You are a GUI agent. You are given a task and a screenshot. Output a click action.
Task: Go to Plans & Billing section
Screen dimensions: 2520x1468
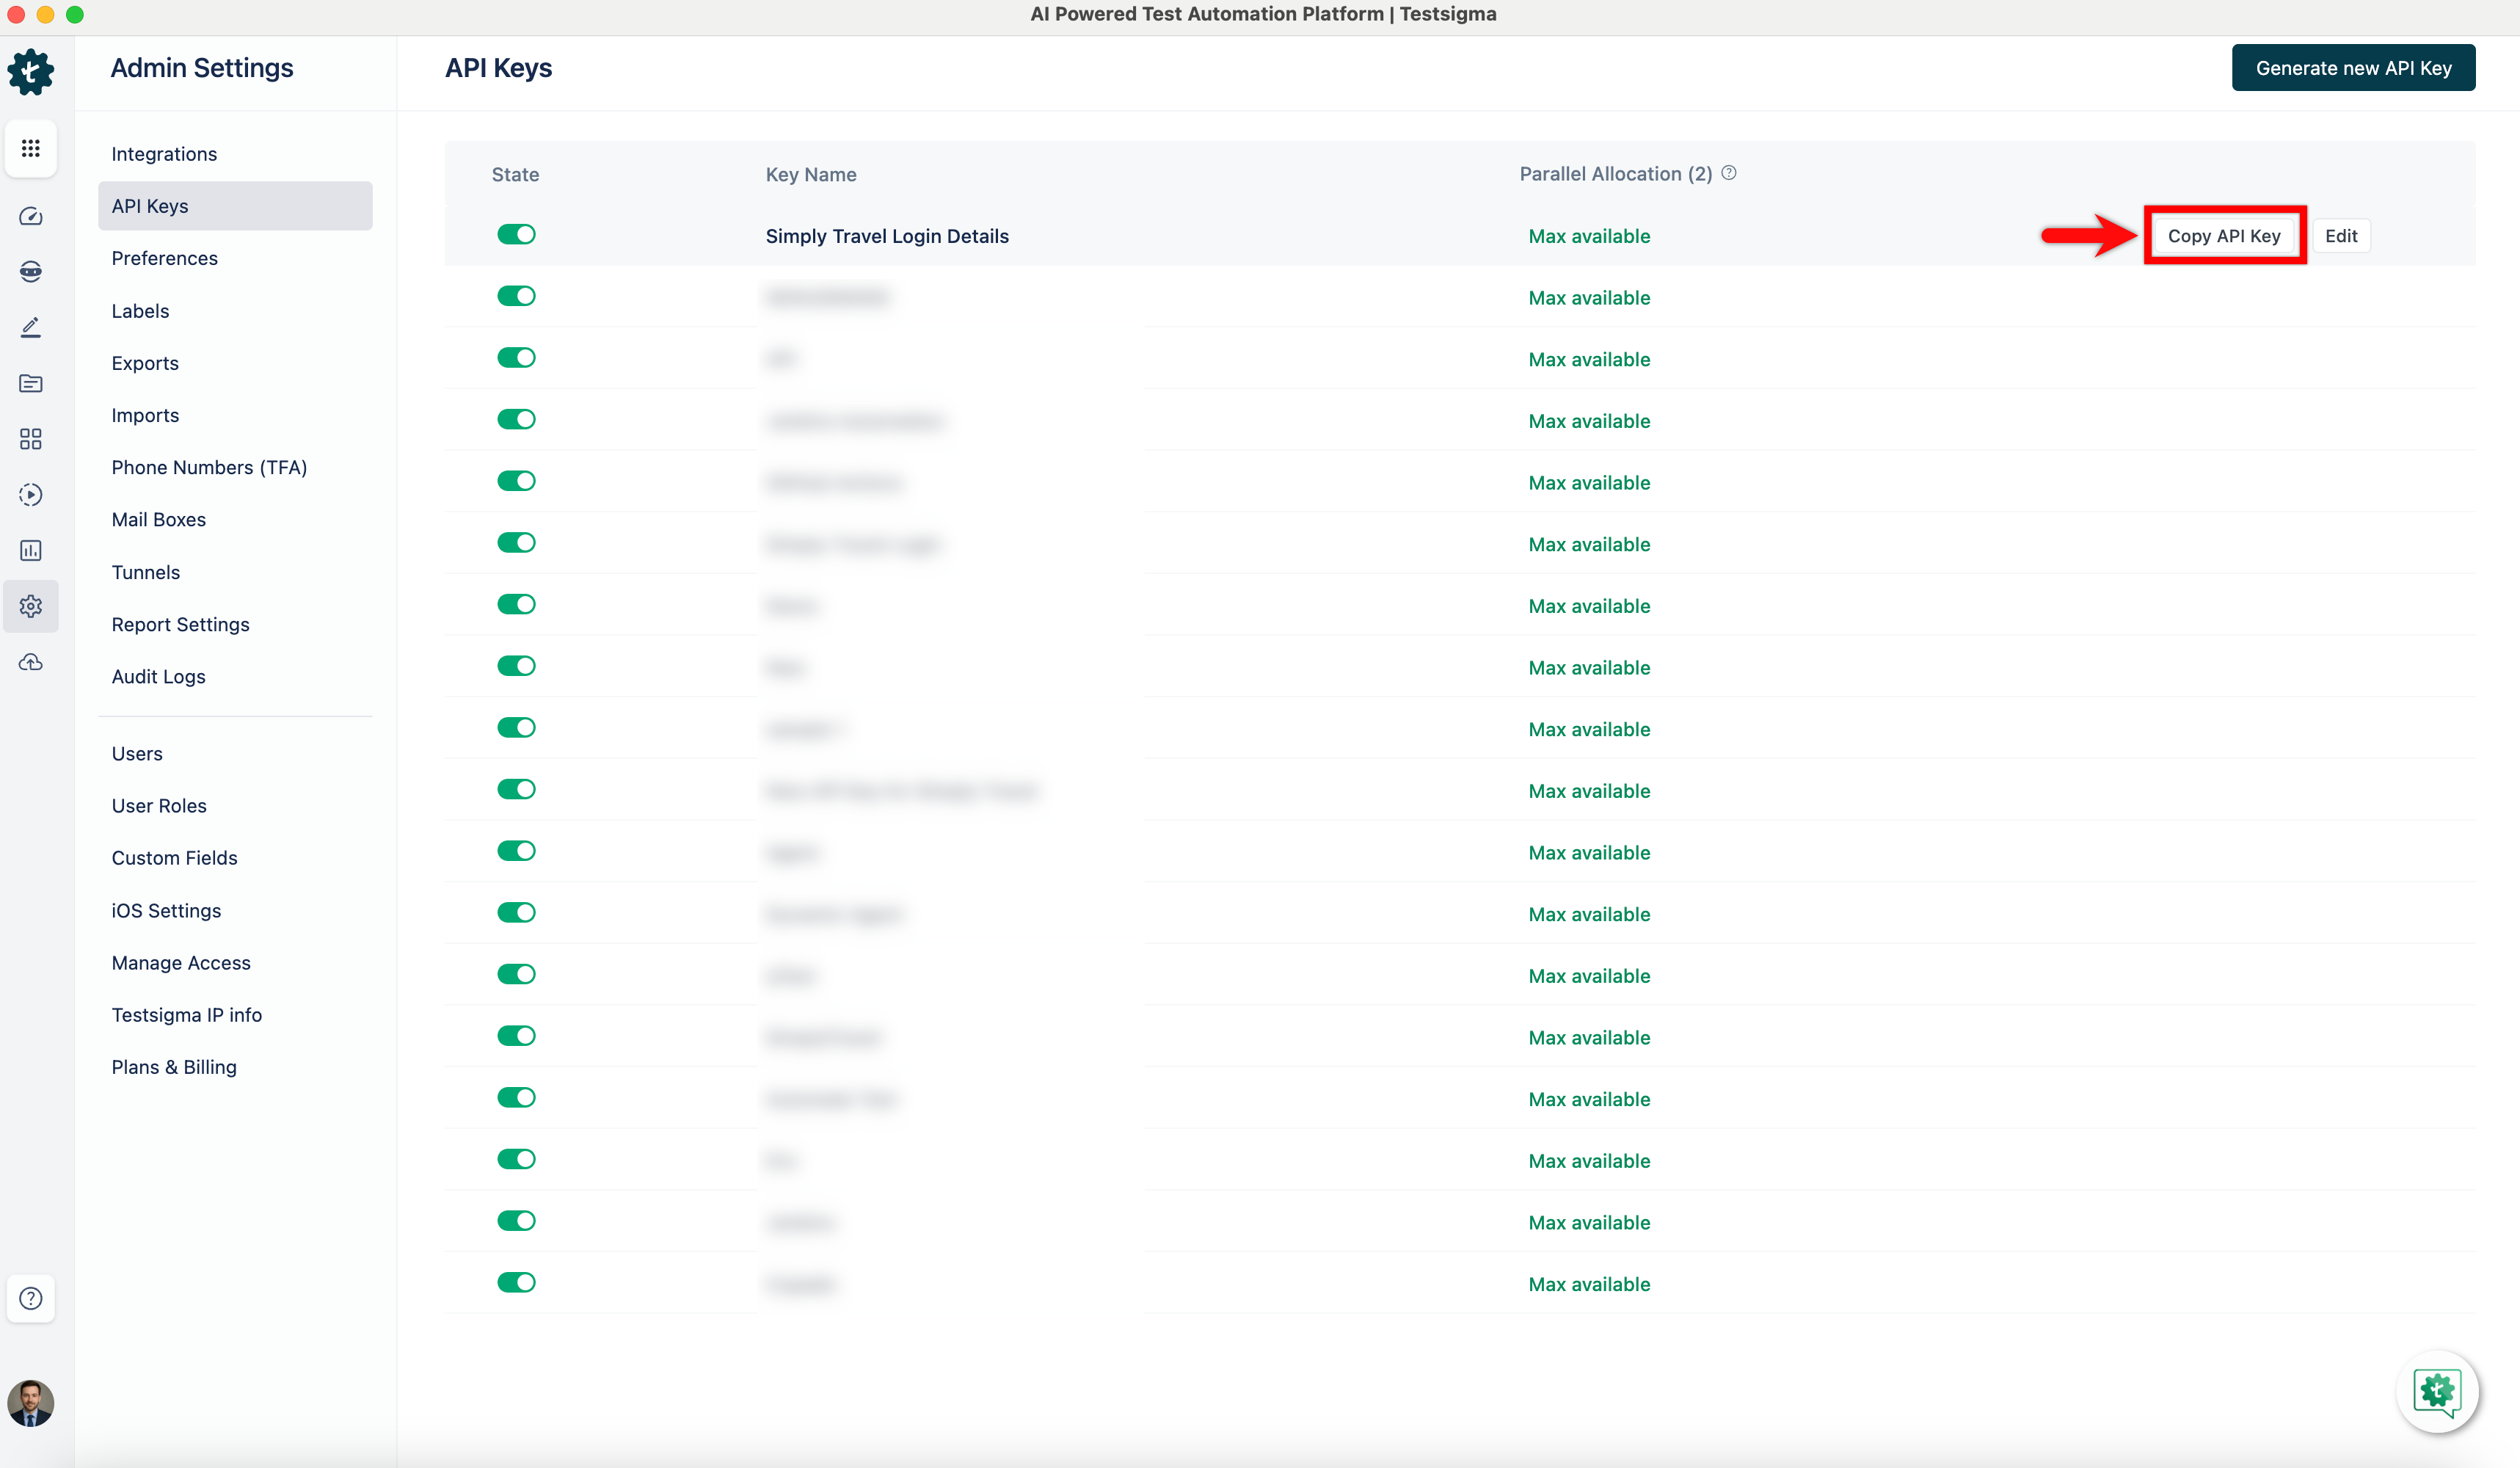pyautogui.click(x=174, y=1067)
